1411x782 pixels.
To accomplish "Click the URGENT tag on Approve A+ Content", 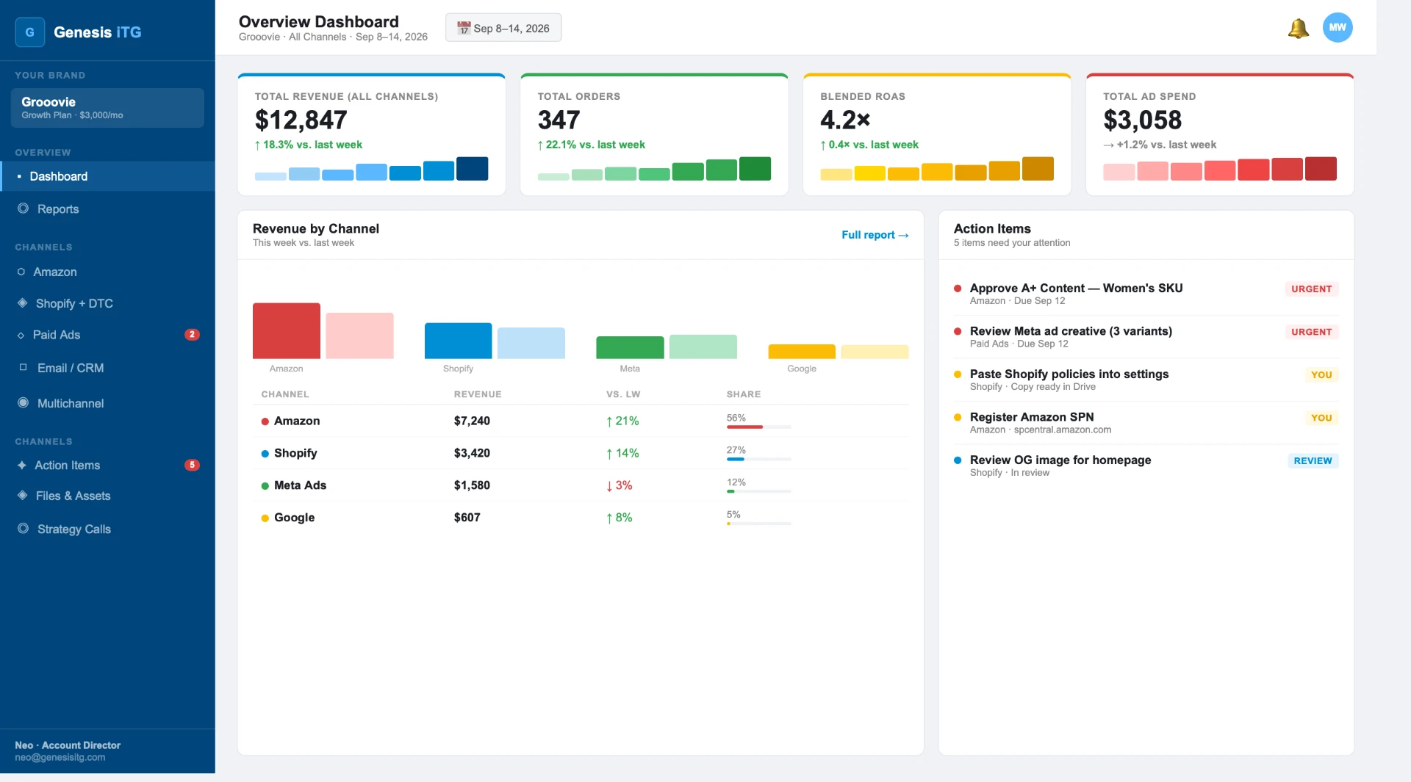I will point(1312,289).
